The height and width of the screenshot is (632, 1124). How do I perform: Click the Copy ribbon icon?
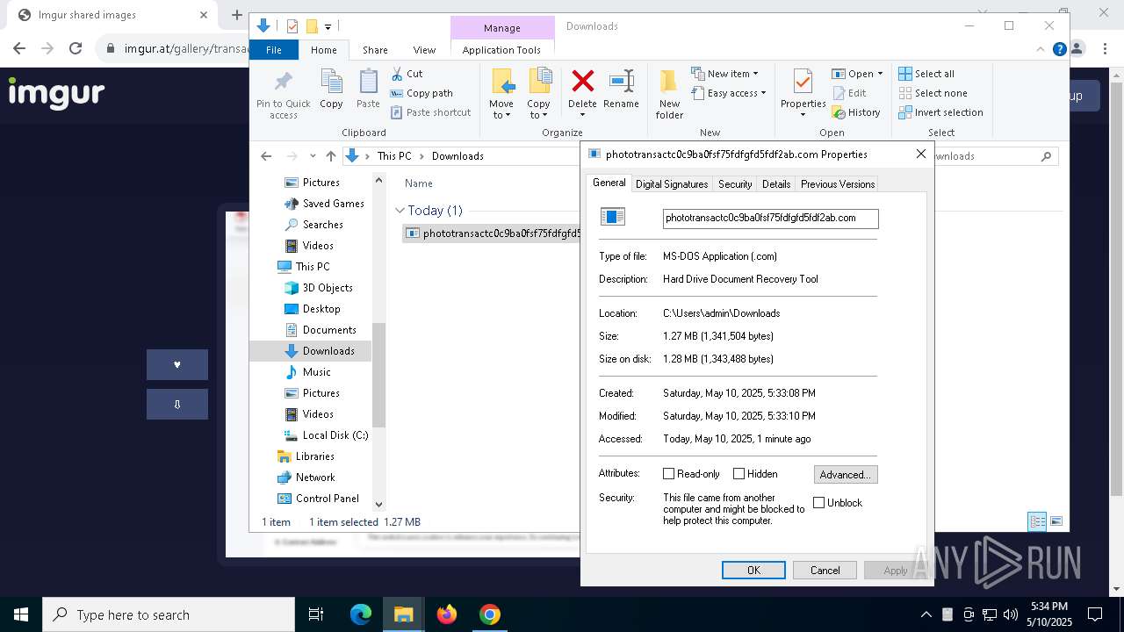[331, 83]
